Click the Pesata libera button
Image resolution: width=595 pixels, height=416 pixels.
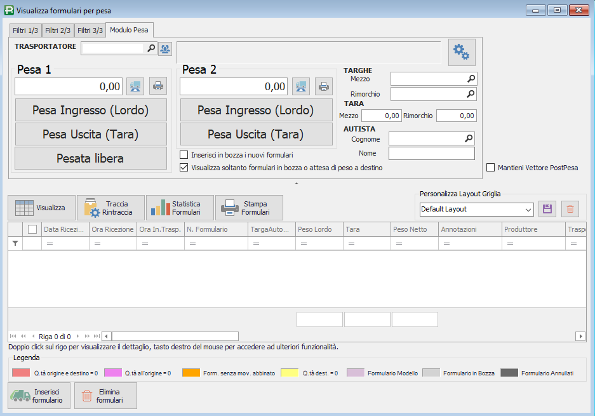[x=91, y=158]
